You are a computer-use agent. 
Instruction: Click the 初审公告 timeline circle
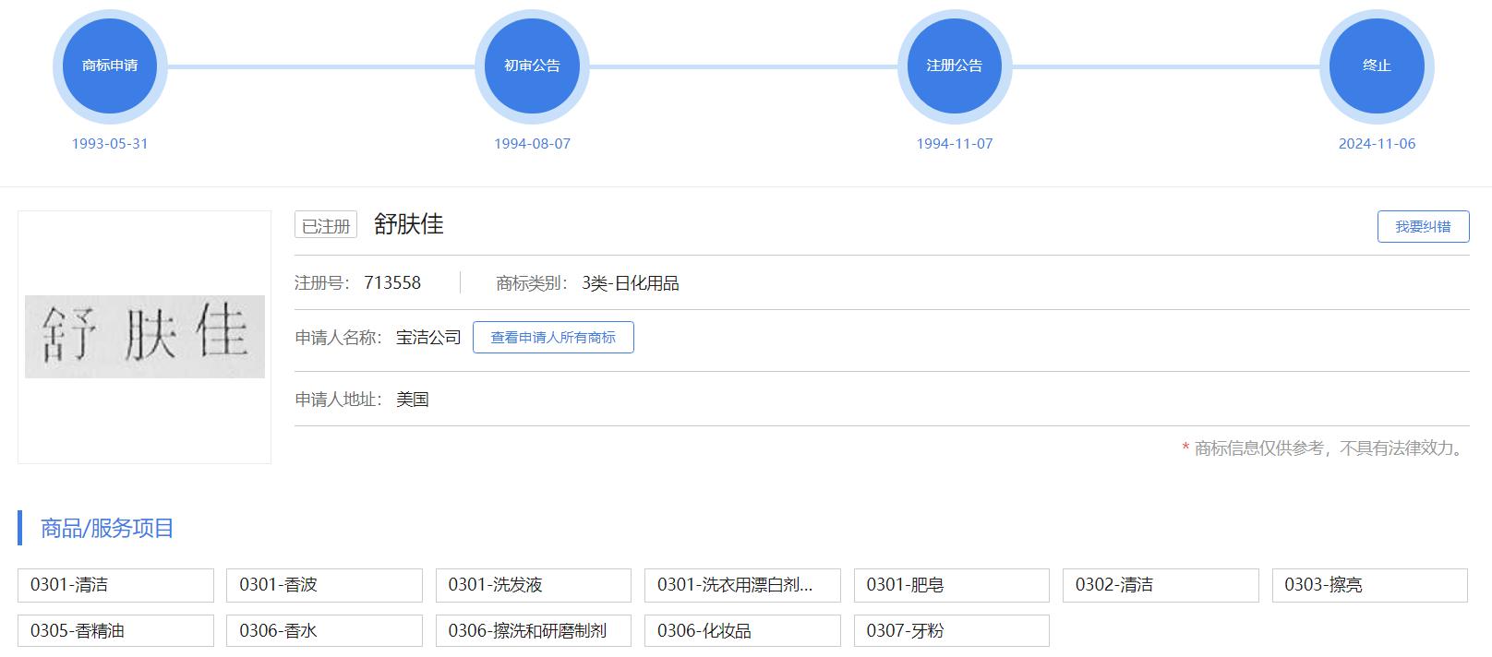click(532, 66)
